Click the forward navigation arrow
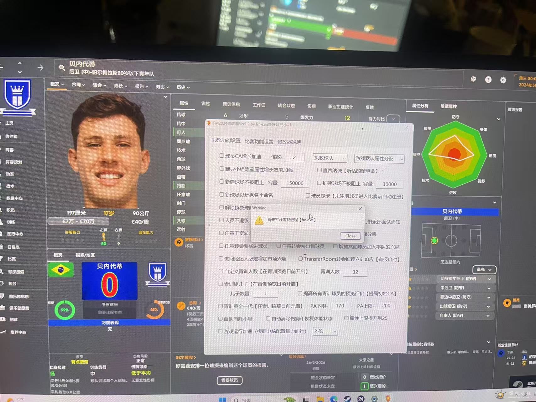The width and height of the screenshot is (536, 402). pyautogui.click(x=41, y=68)
